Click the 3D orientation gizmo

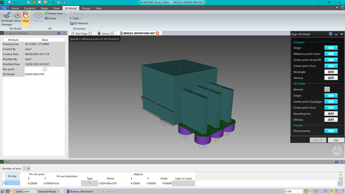337,151
